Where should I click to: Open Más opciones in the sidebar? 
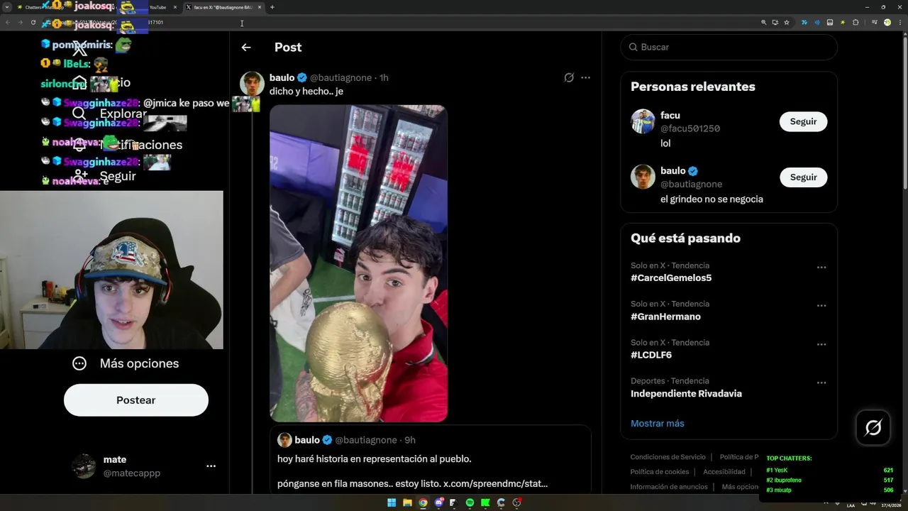[126, 363]
